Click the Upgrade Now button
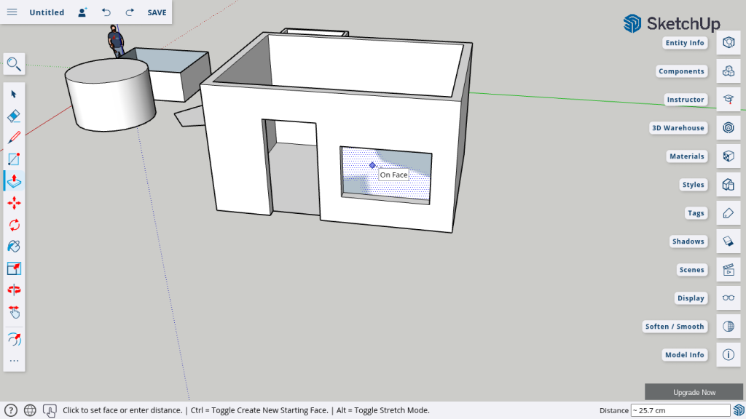The height and width of the screenshot is (419, 746). [x=694, y=392]
